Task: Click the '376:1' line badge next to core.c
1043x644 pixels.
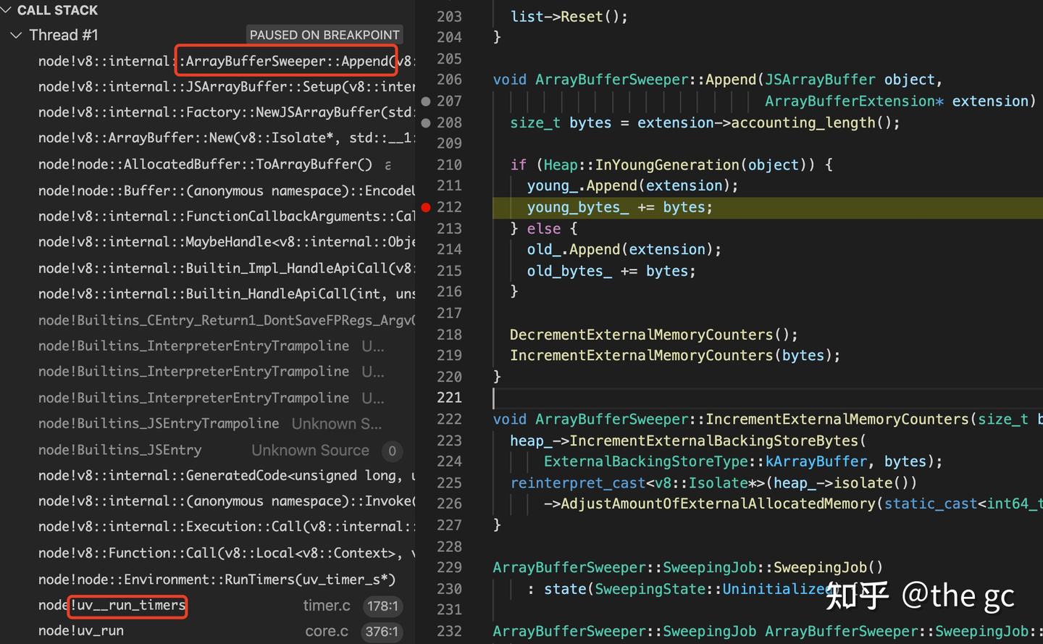Action: [382, 631]
